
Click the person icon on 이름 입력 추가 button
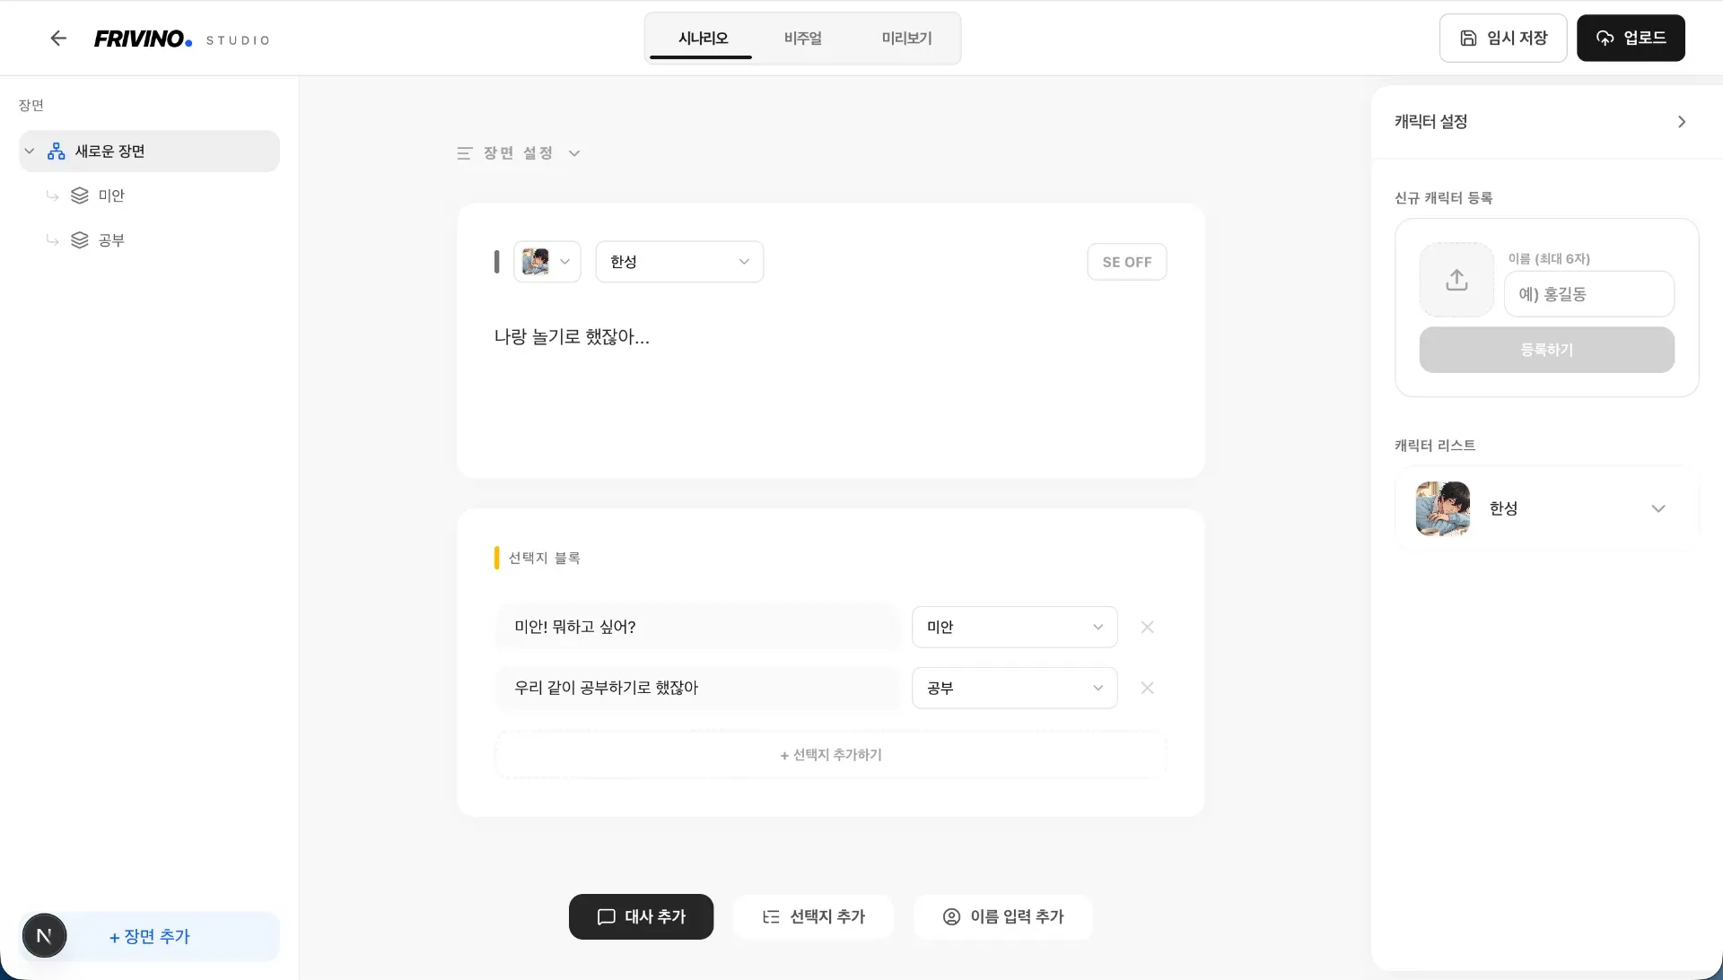pyautogui.click(x=951, y=916)
